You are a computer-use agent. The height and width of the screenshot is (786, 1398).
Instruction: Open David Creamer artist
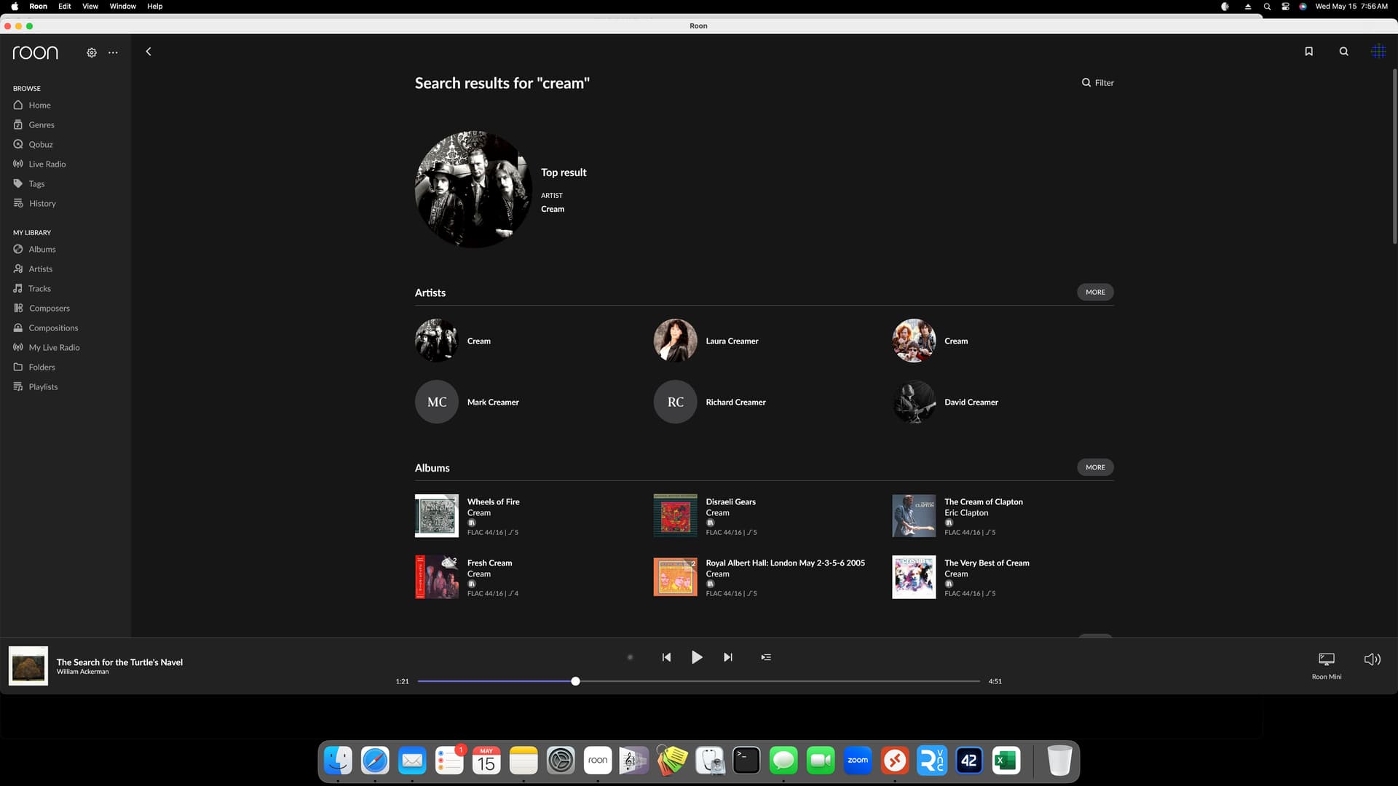tap(971, 402)
